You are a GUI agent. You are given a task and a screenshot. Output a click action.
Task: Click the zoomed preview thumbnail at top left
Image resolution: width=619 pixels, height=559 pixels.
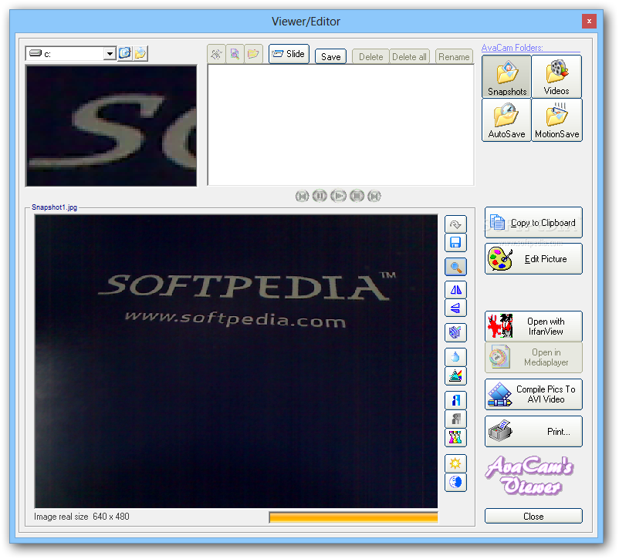coord(111,126)
